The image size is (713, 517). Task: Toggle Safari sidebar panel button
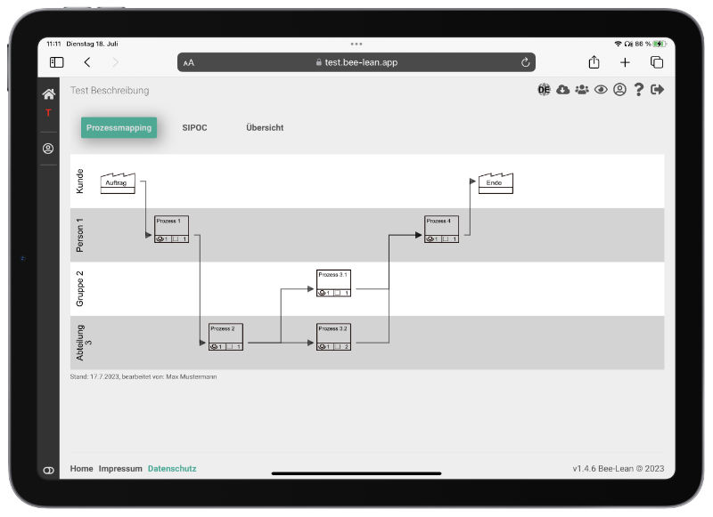tap(56, 62)
